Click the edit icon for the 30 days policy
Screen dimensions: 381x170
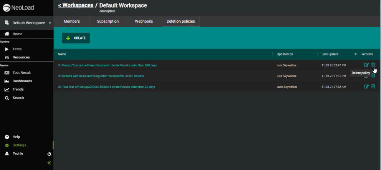[x=366, y=87]
